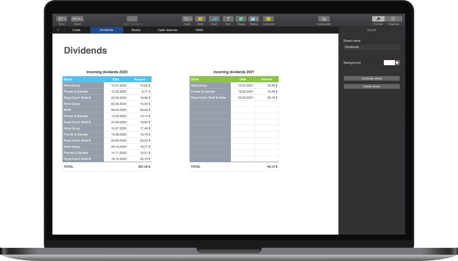Switch to the Stocks sheet tab
The height and width of the screenshot is (261, 458).
tap(136, 30)
